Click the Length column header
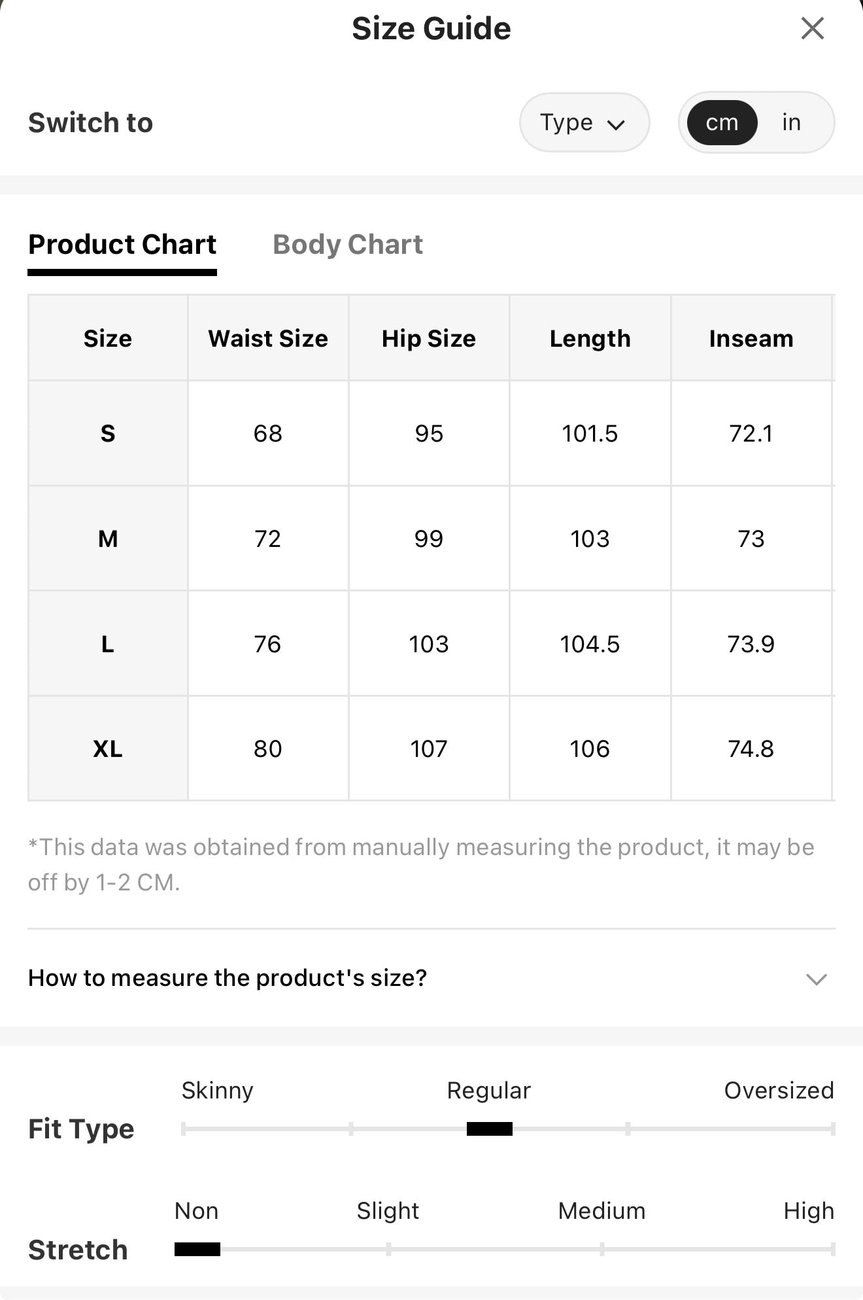Image resolution: width=863 pixels, height=1300 pixels. (590, 338)
